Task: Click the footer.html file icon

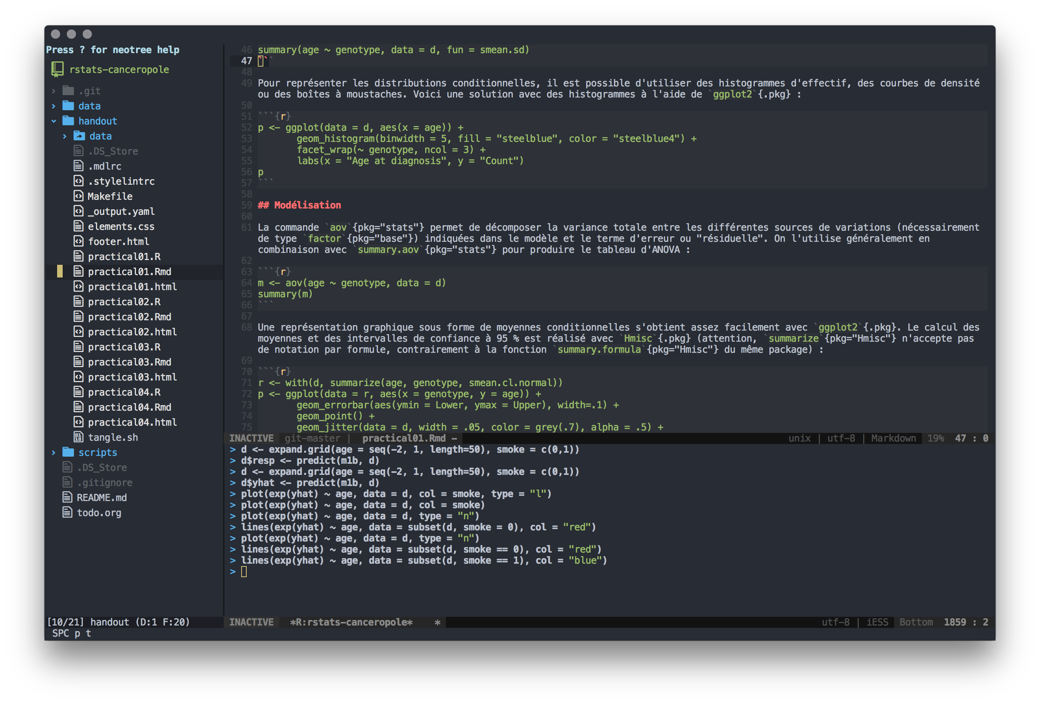Action: click(x=78, y=241)
